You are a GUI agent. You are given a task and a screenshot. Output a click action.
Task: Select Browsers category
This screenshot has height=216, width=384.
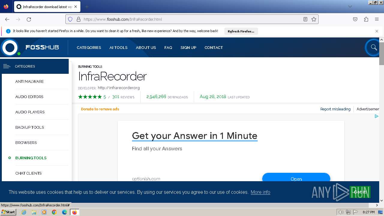coord(26,142)
